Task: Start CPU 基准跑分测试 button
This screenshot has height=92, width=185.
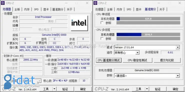Action: pyautogui.click(x=109, y=60)
